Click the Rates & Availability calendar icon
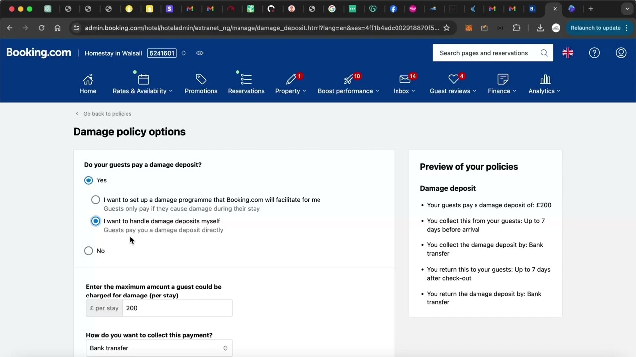This screenshot has width=636, height=357. pyautogui.click(x=144, y=79)
